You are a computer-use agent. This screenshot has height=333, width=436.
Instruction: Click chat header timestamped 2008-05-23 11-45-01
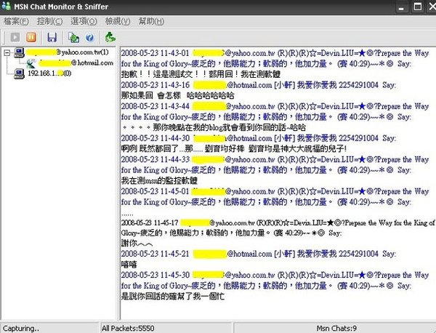275,197
